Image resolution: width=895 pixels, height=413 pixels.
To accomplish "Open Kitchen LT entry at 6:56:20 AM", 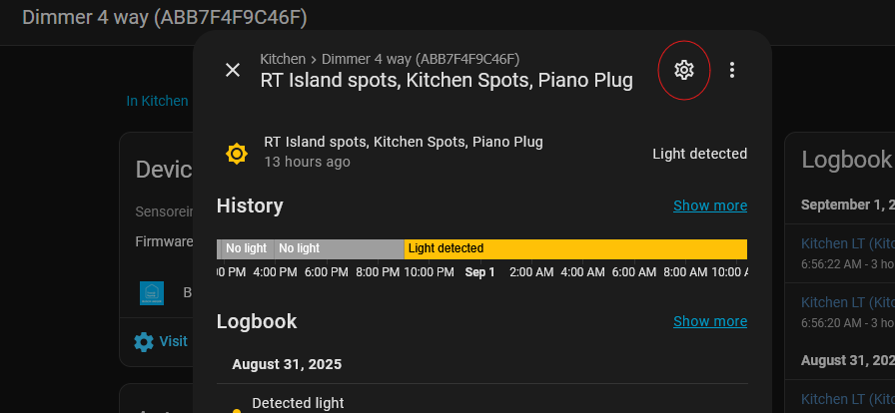I will point(847,302).
